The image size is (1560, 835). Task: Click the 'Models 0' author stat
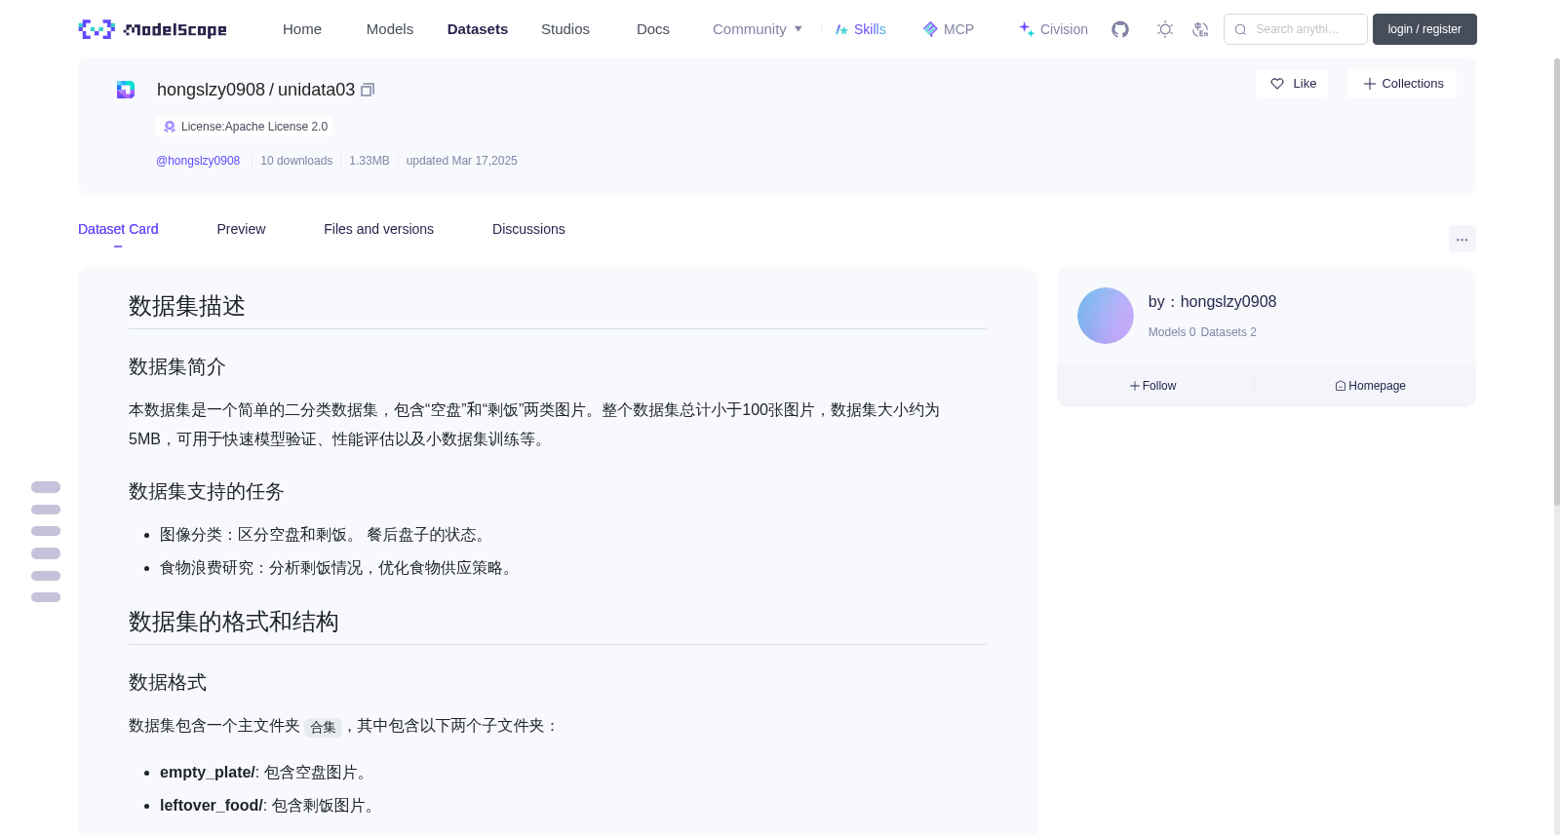[1172, 332]
